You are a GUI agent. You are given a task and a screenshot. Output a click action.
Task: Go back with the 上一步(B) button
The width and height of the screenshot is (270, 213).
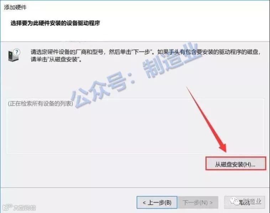(x=157, y=203)
